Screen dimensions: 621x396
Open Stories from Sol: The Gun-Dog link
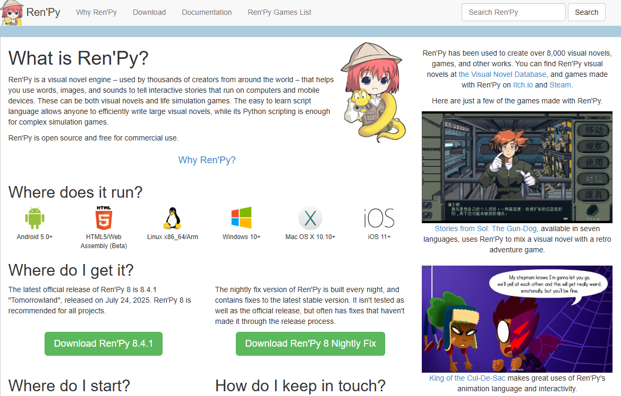pos(486,229)
